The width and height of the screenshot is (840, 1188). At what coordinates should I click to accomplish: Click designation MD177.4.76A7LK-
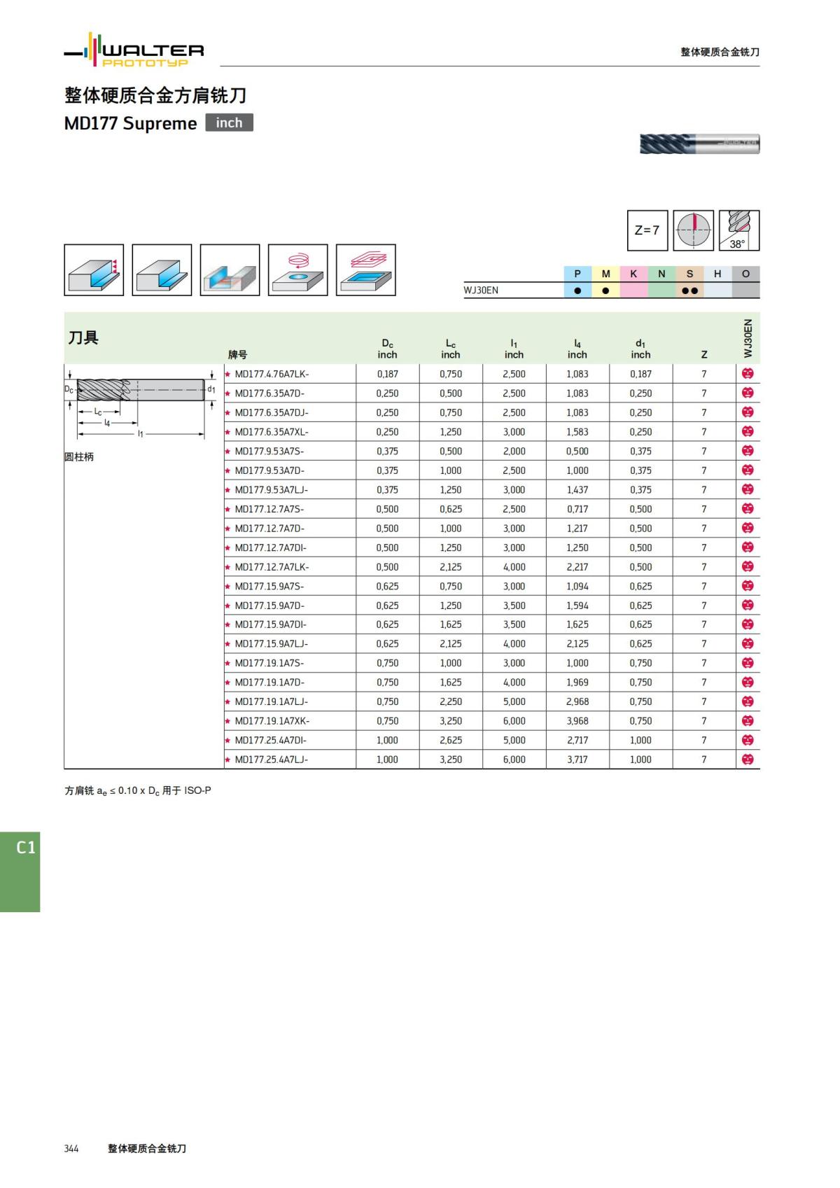point(272,374)
